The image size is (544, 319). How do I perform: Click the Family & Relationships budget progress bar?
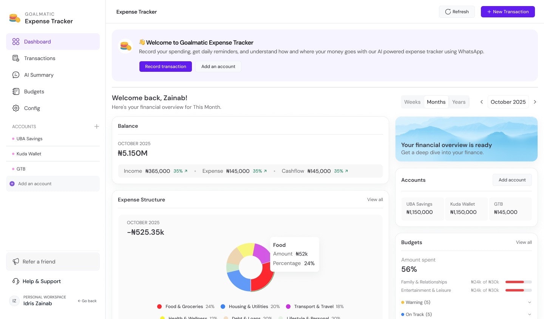tap(519, 282)
